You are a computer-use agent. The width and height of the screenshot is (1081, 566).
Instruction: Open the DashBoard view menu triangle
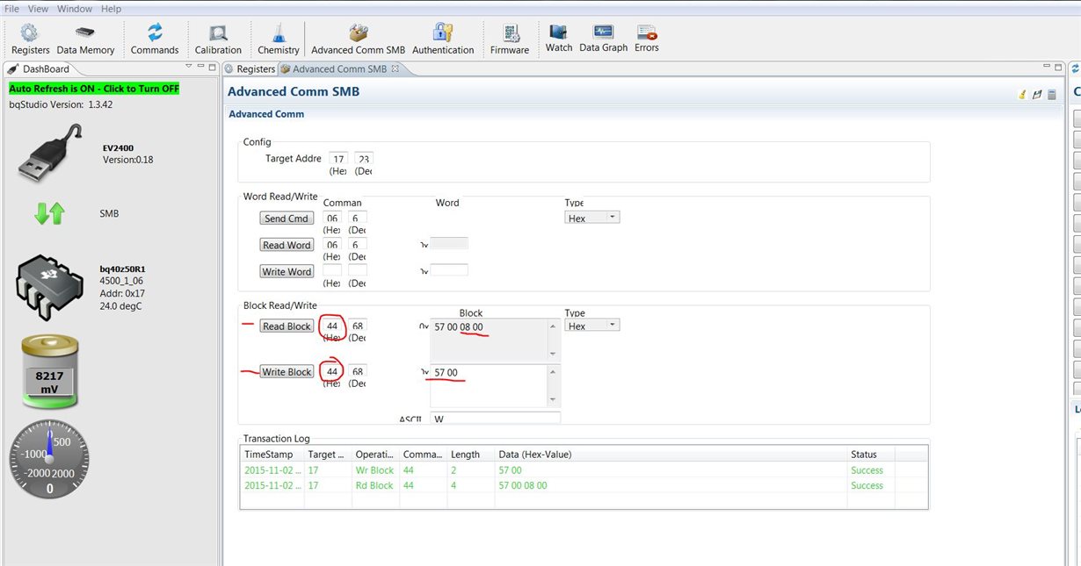[189, 67]
